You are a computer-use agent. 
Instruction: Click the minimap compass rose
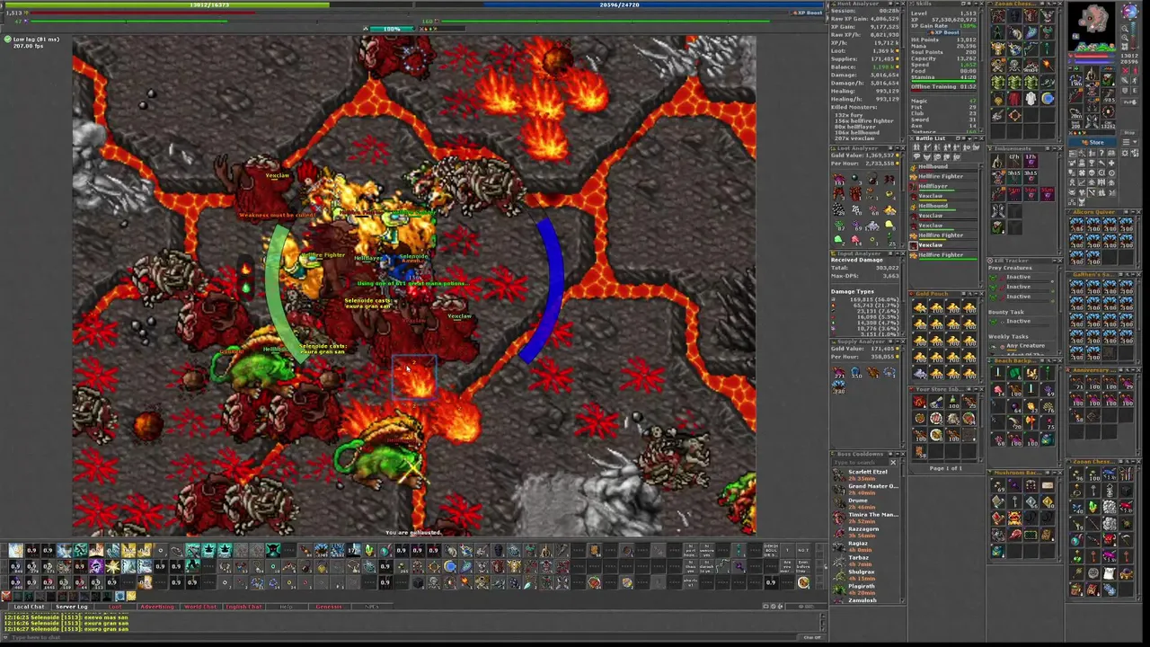tap(1130, 12)
